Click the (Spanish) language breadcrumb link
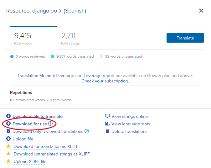 click(x=75, y=11)
